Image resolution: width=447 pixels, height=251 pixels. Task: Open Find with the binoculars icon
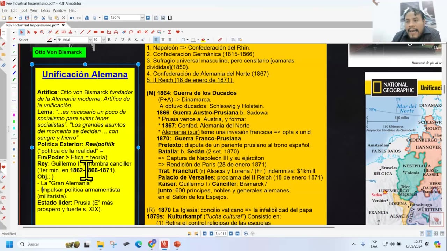87,17
